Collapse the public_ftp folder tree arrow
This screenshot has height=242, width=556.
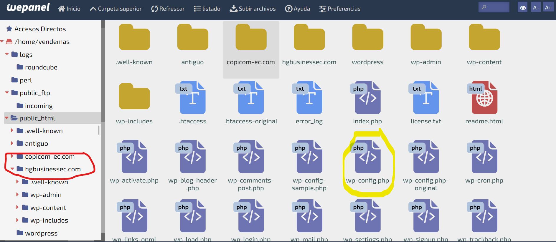(x=7, y=92)
